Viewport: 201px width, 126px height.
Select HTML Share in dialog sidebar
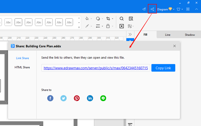click(x=22, y=67)
